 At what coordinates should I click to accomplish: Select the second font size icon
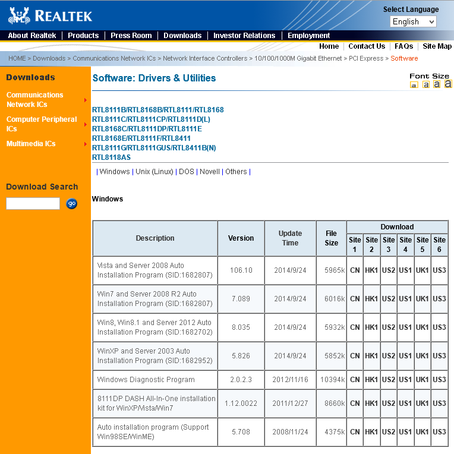[425, 84]
